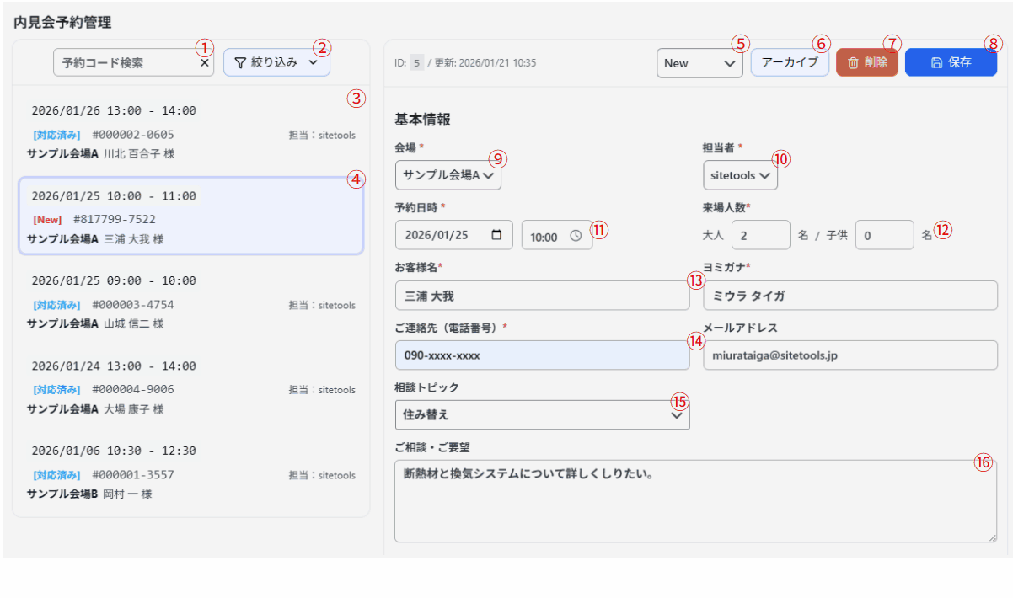Click the ID 5 badge in header
Screen dimensions: 1013x598
point(417,62)
